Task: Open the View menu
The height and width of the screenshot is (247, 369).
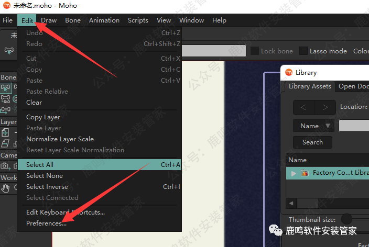Action: (164, 20)
